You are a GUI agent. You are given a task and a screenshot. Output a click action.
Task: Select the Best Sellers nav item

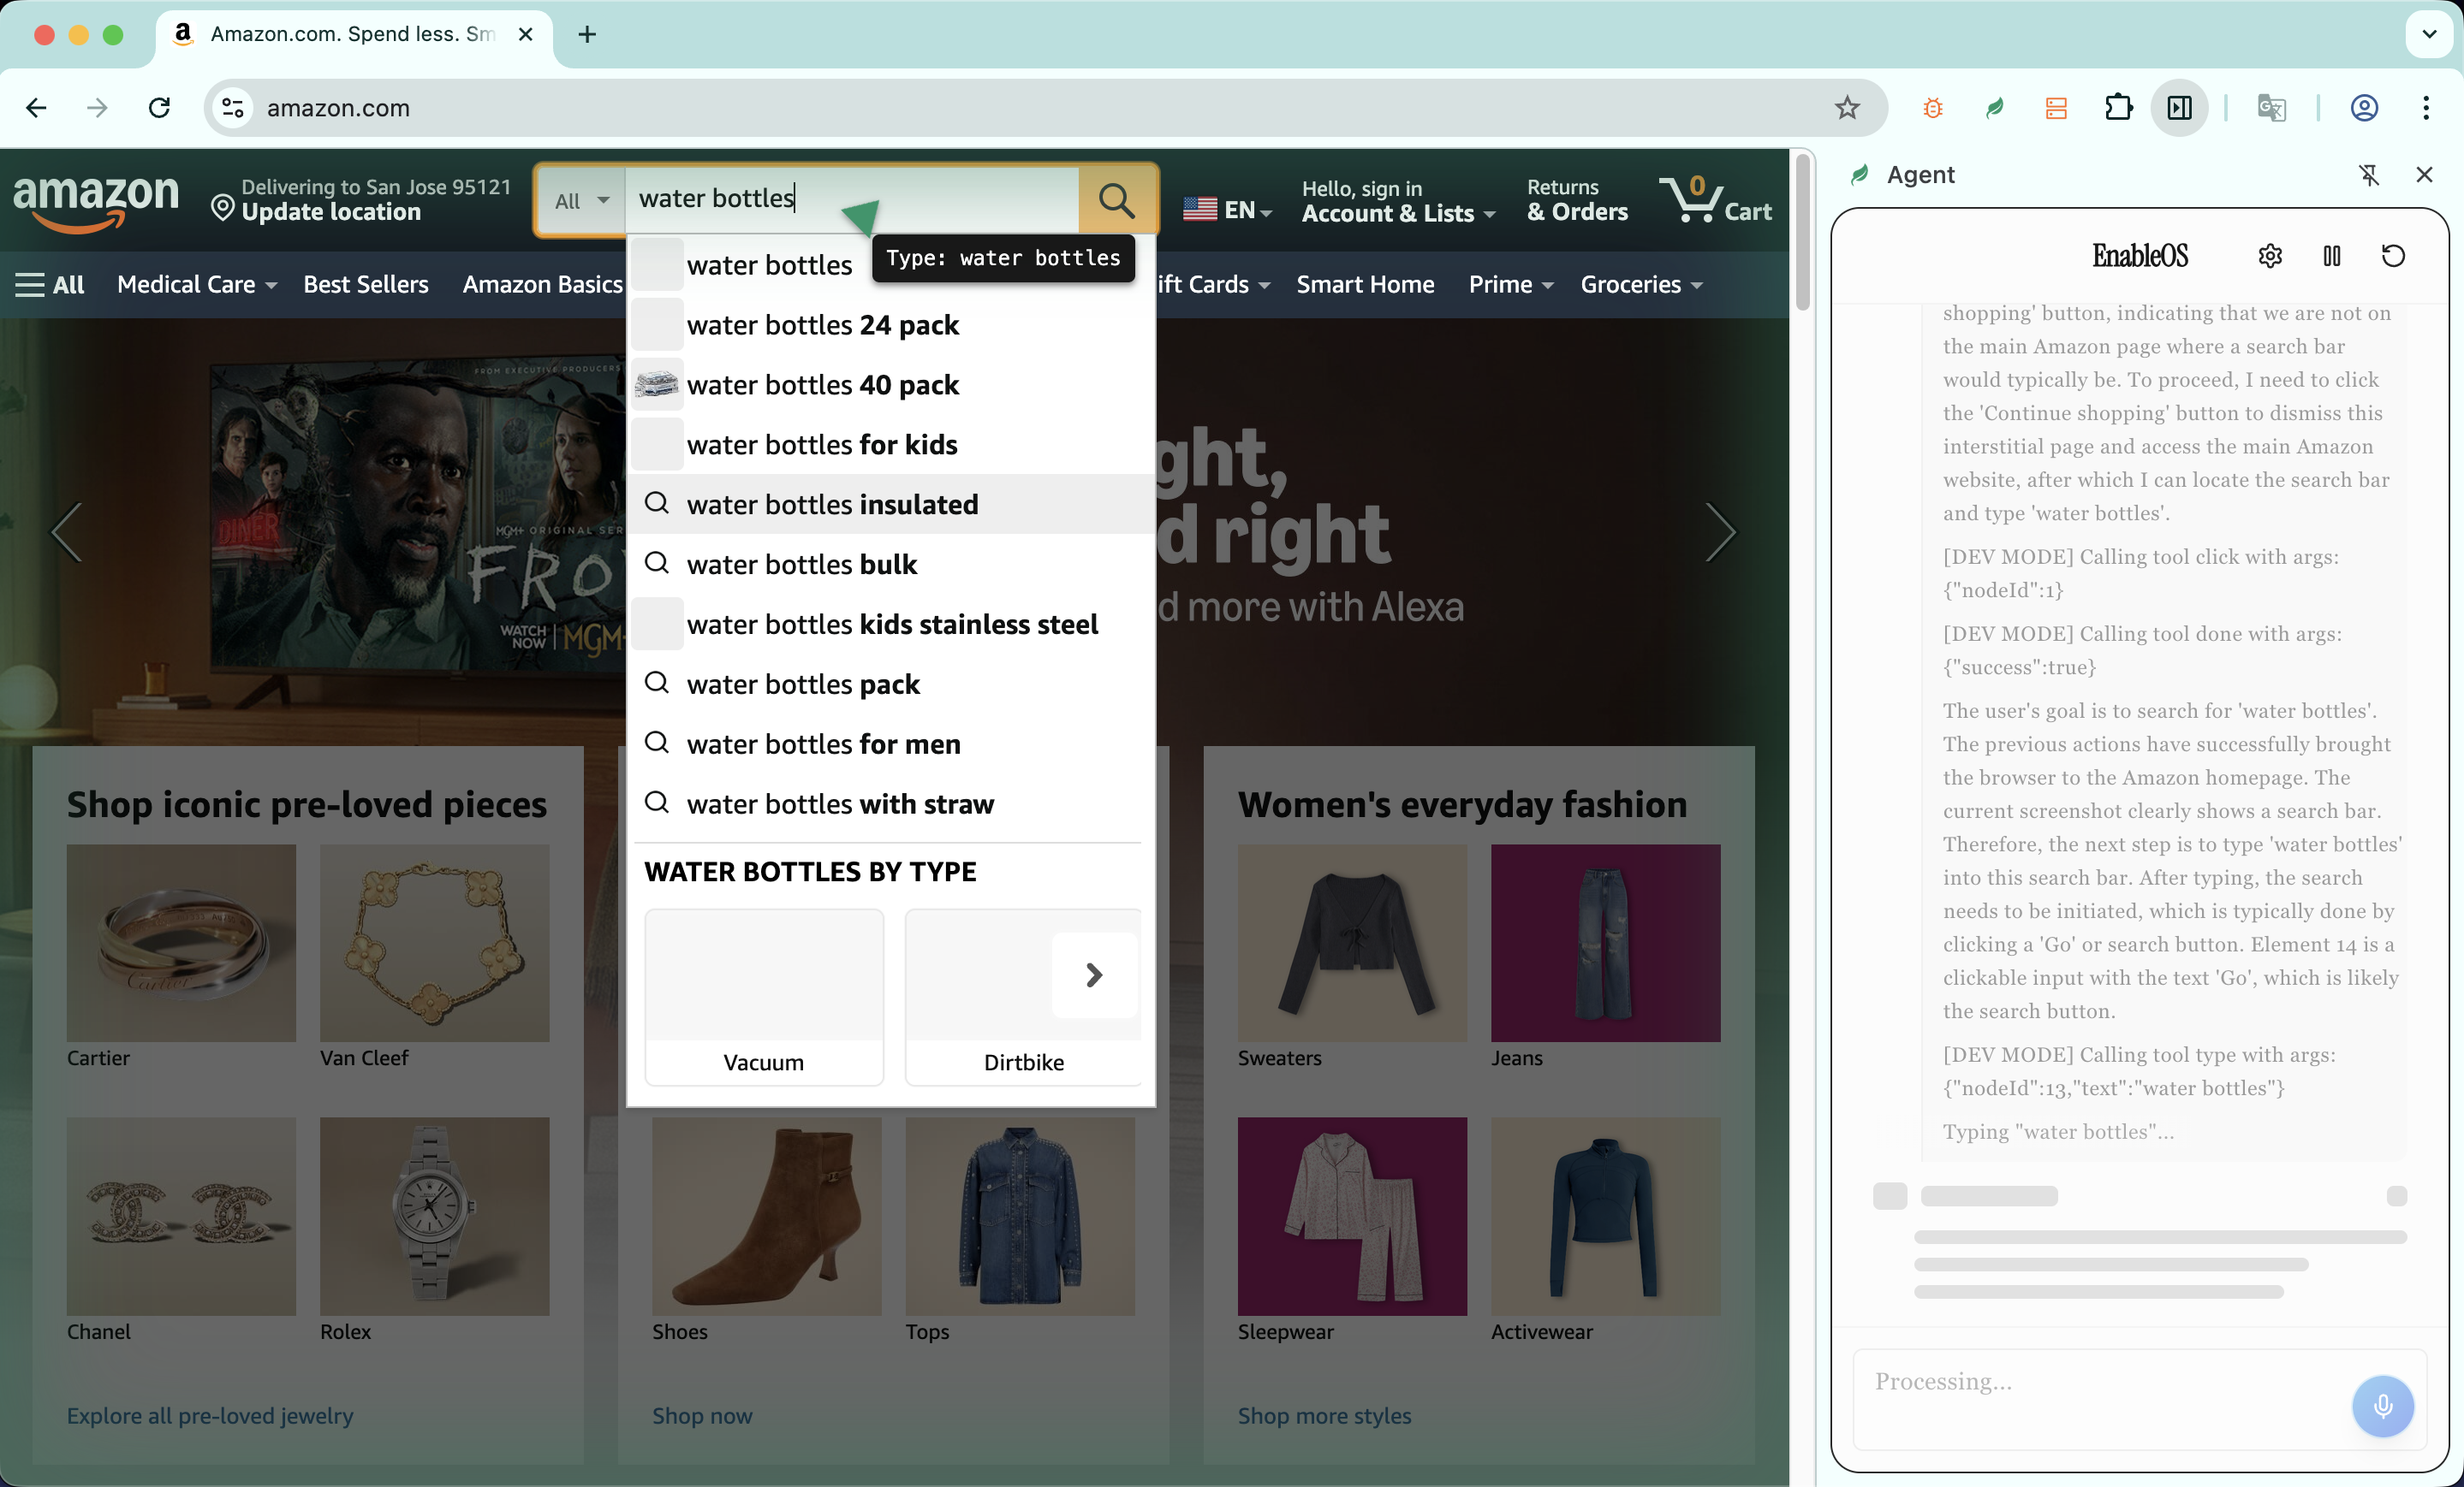tap(365, 285)
